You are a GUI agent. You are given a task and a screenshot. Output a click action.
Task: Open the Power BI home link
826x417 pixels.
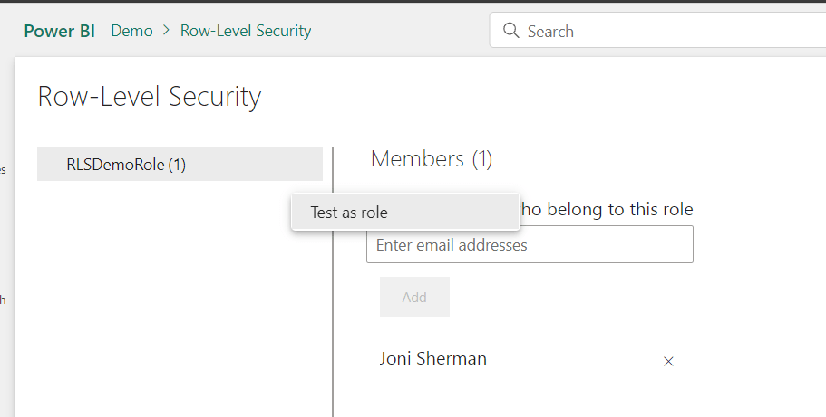60,31
